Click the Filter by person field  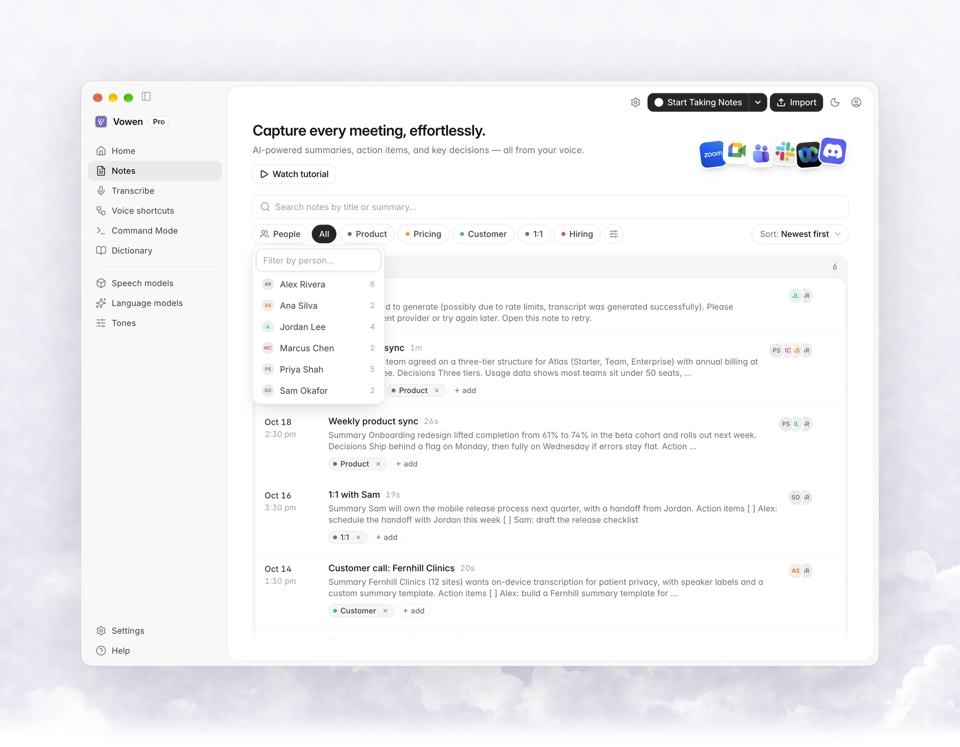click(318, 260)
